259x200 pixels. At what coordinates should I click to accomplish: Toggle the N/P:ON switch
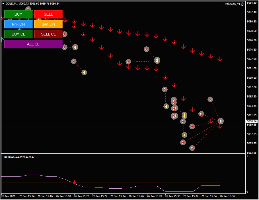click(18, 24)
